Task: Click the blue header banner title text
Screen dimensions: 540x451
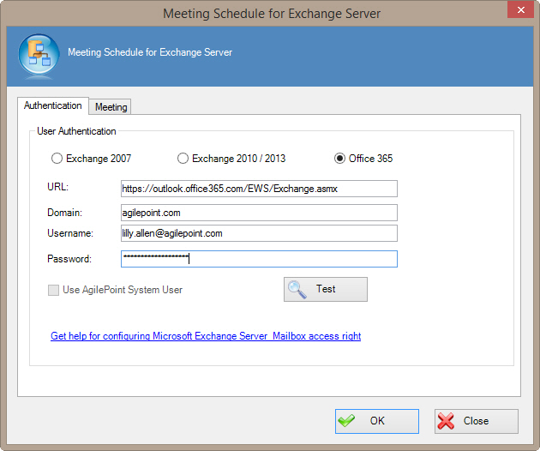Action: click(x=150, y=52)
